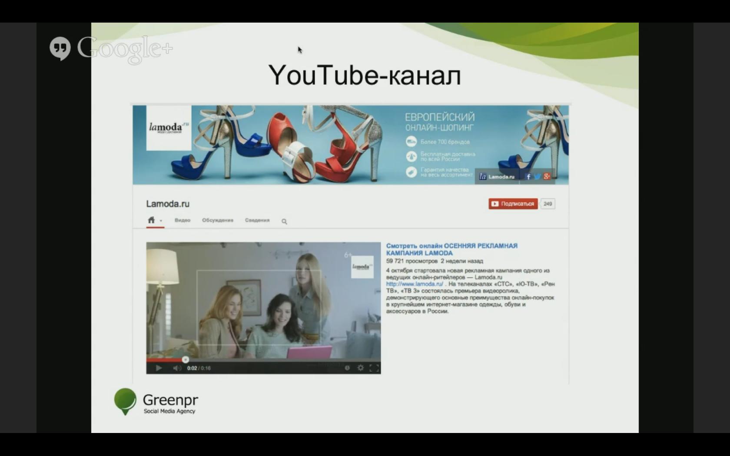
Task: Click the Google+ Hangouts quote logo
Action: 60,48
